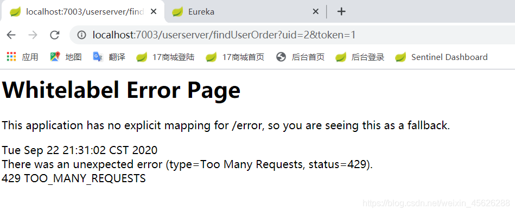Reload the current page
515x213 pixels.
[x=54, y=35]
